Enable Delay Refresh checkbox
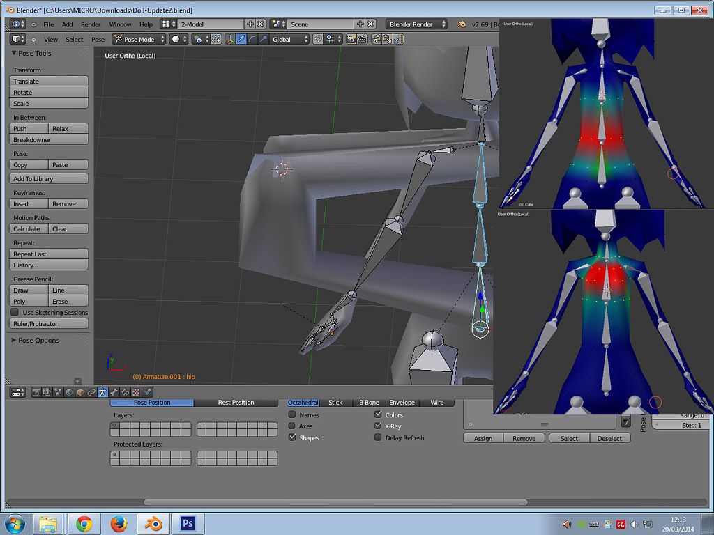714x535 pixels. 378,437
